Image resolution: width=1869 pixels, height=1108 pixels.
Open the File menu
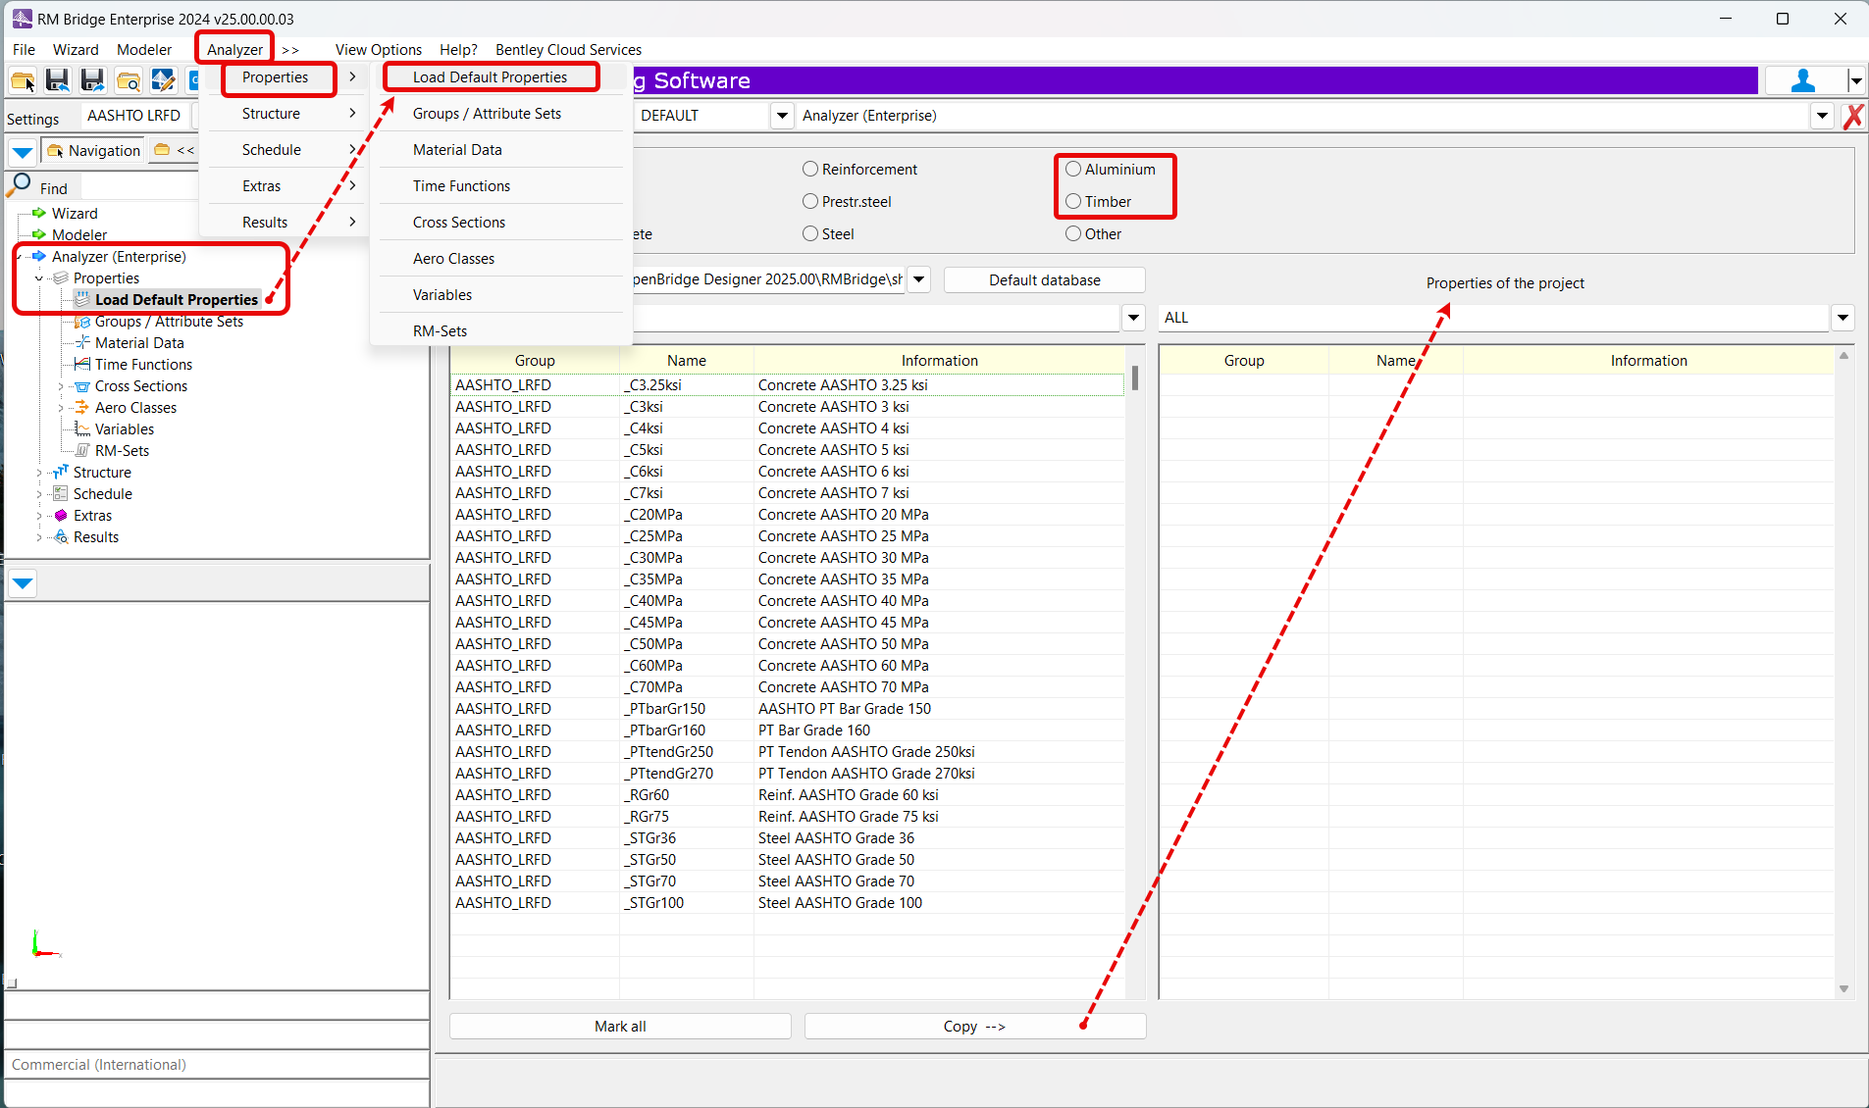pos(24,49)
